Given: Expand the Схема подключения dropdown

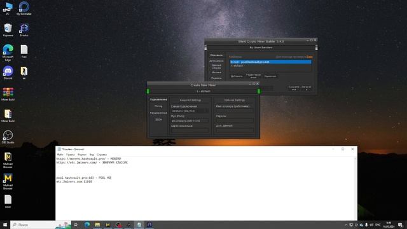Looking at the screenshot, I should pyautogui.click(x=190, y=111).
